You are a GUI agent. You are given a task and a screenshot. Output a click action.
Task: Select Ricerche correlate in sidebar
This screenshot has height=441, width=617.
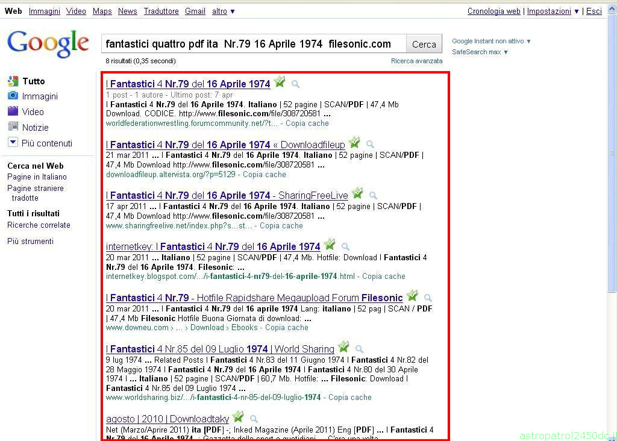(39, 225)
